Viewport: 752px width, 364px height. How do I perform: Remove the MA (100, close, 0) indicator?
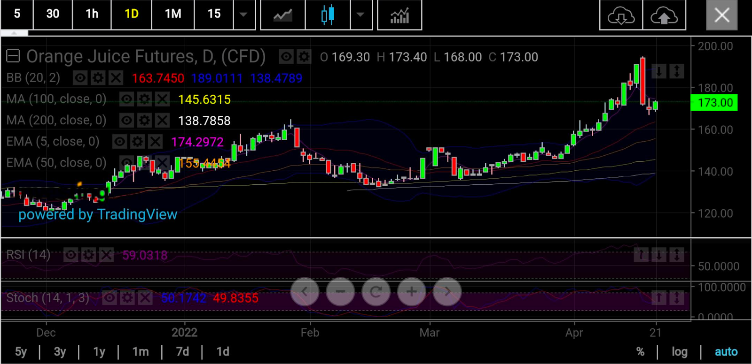click(x=162, y=99)
